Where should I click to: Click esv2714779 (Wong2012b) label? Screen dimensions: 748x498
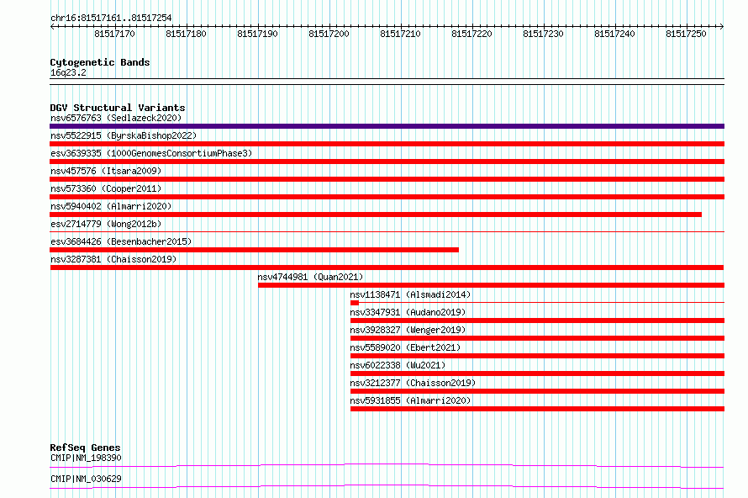tap(106, 224)
